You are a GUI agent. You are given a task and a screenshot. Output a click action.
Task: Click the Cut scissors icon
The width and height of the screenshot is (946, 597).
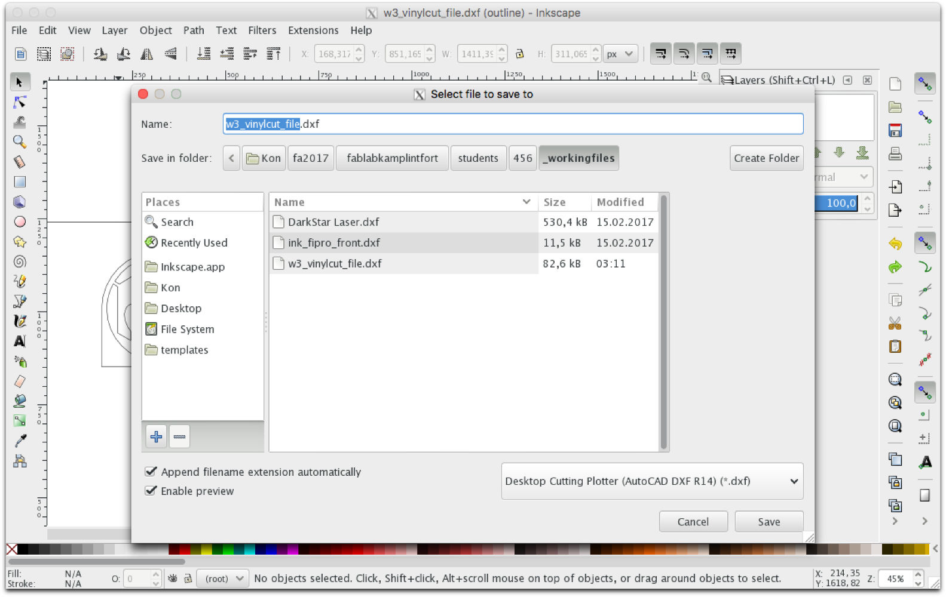click(x=895, y=324)
